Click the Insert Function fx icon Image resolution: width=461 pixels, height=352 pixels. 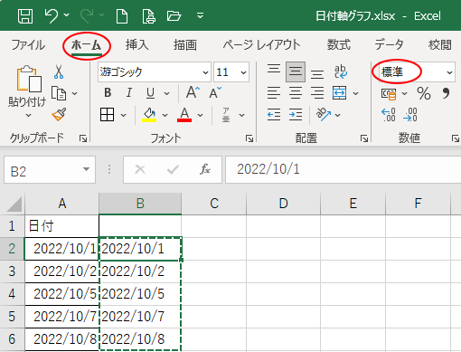click(205, 169)
